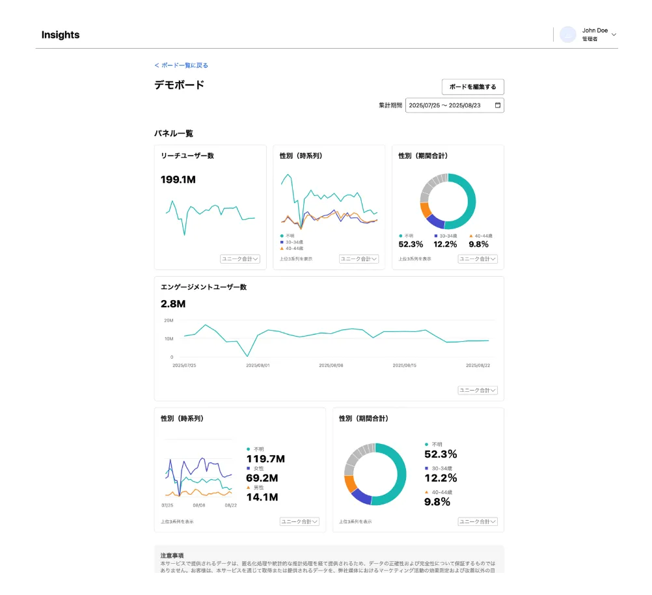Go back via ボード一覧に戻る link
Image resolution: width=652 pixels, height=595 pixels.
tap(184, 65)
